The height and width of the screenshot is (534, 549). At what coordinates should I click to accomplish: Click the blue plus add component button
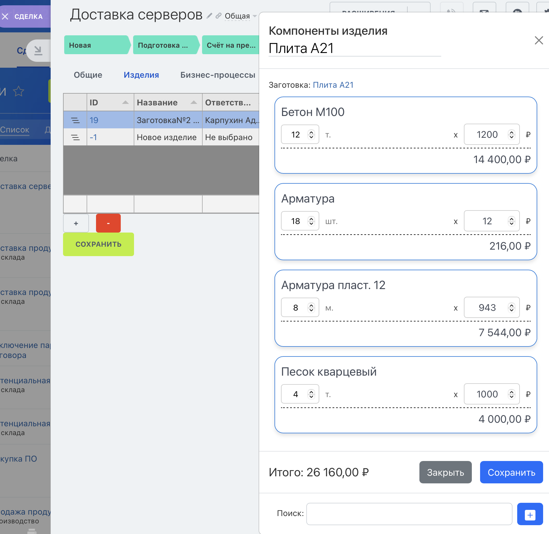click(530, 514)
